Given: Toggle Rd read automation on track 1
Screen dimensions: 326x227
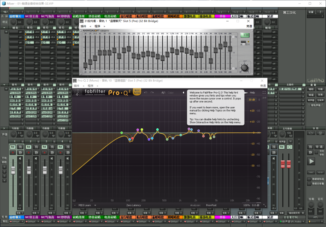Looking at the screenshot, I should (x=13, y=147).
